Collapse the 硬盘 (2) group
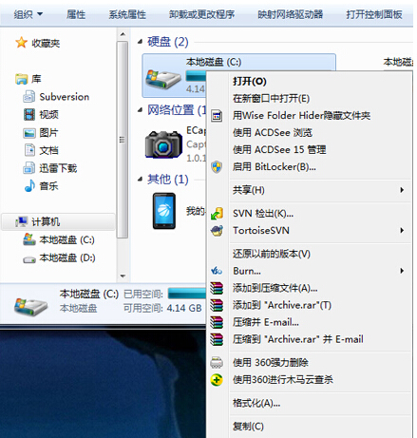Image resolution: width=417 pixels, height=438 pixels. coord(141,42)
